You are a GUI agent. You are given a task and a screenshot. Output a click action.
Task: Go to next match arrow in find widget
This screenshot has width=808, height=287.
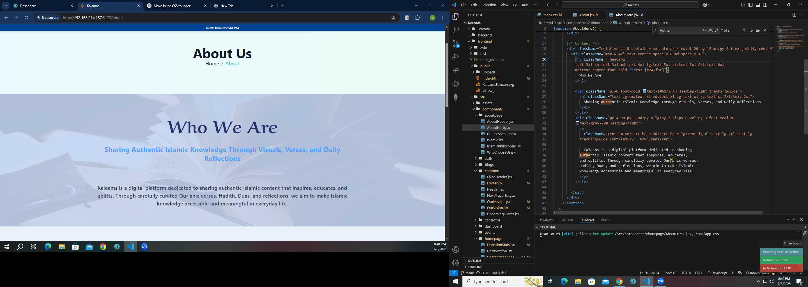point(751,30)
